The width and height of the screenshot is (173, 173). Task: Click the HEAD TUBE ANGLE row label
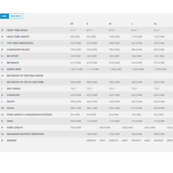pyautogui.click(x=17, y=30)
